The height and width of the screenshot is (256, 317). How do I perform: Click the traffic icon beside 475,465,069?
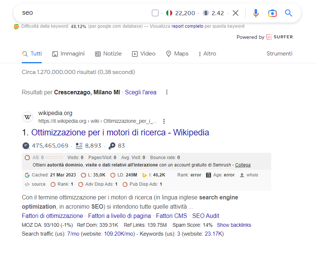[26, 146]
